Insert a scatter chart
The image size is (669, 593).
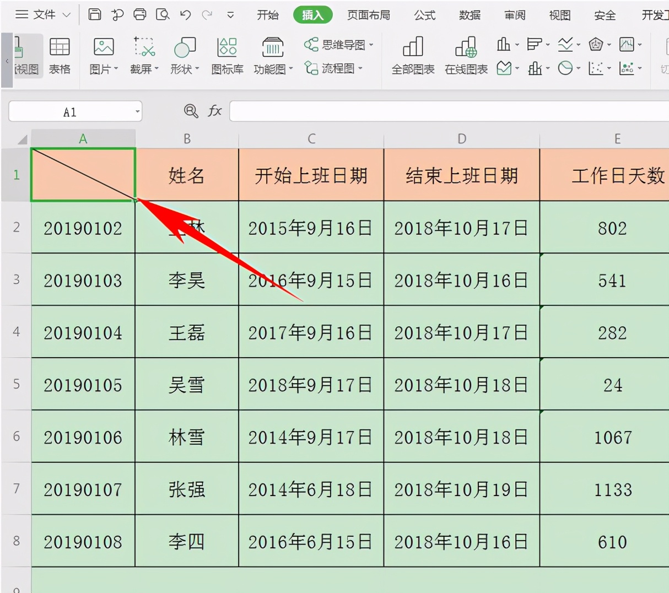[596, 68]
